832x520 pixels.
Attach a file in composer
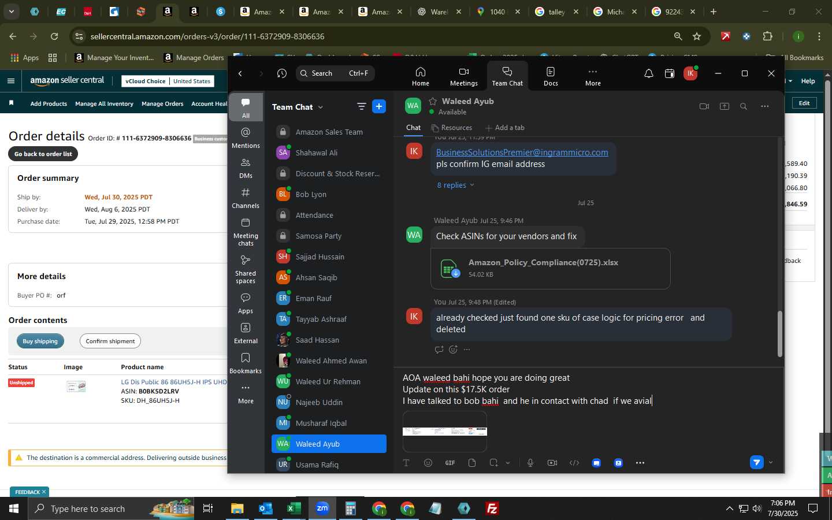[x=472, y=463]
